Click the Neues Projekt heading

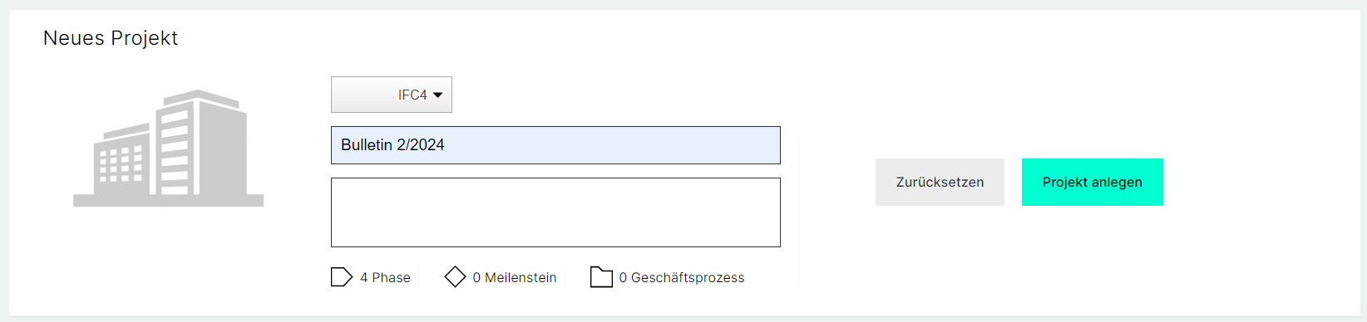111,38
